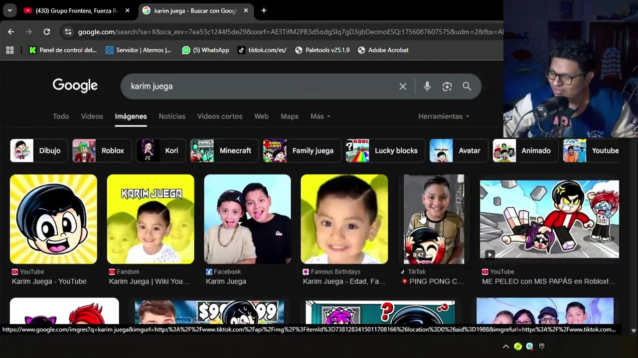Switch to Videos results

(x=92, y=116)
